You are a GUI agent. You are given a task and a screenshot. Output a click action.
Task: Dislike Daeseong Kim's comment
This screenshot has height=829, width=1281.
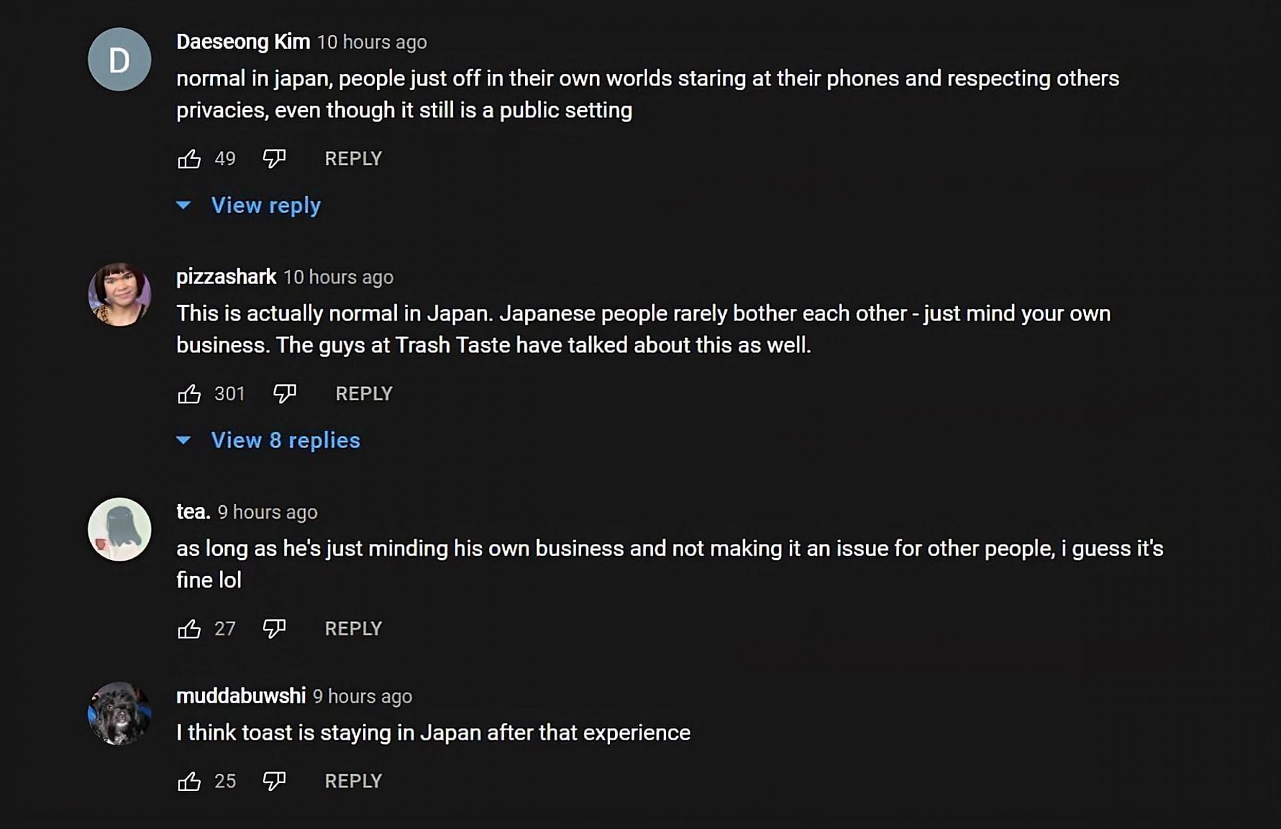click(274, 159)
